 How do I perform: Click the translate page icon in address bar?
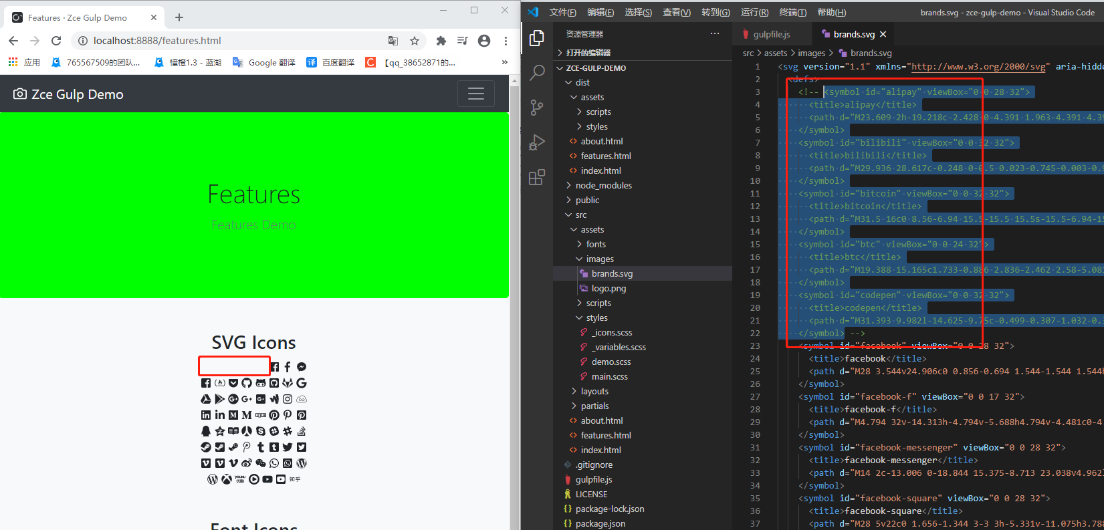393,41
